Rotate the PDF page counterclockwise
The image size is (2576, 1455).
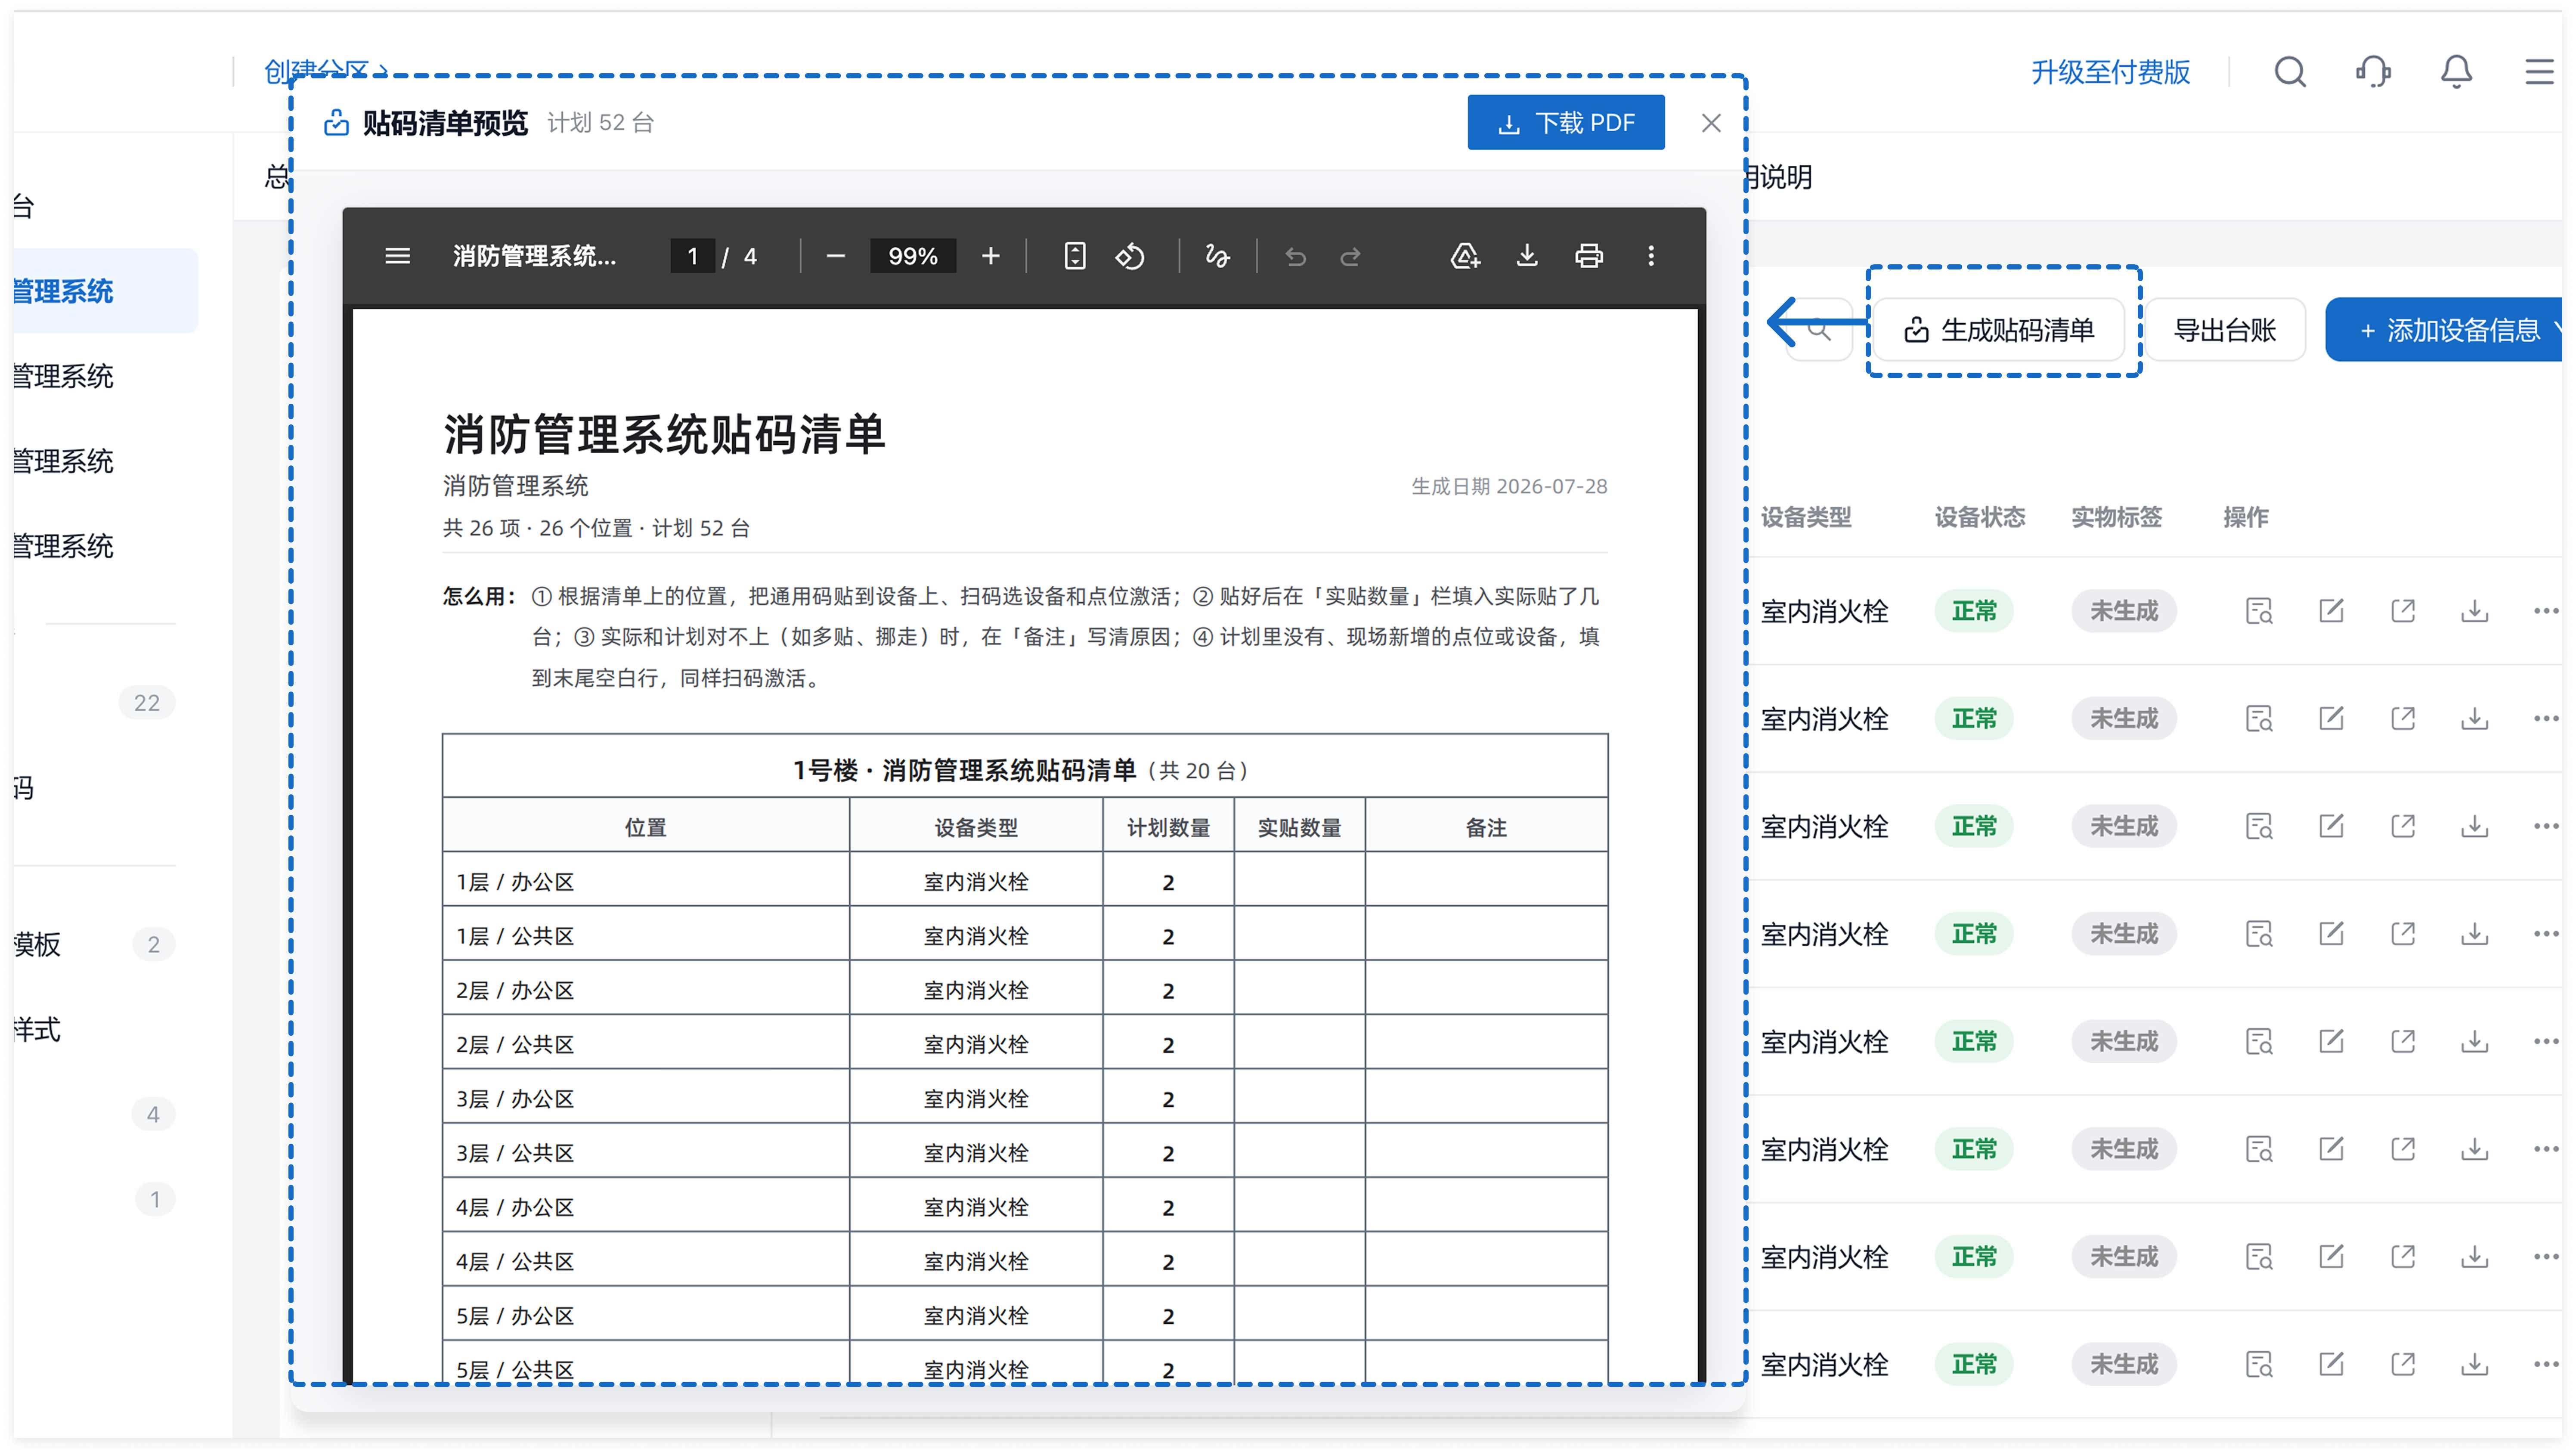click(x=1129, y=256)
